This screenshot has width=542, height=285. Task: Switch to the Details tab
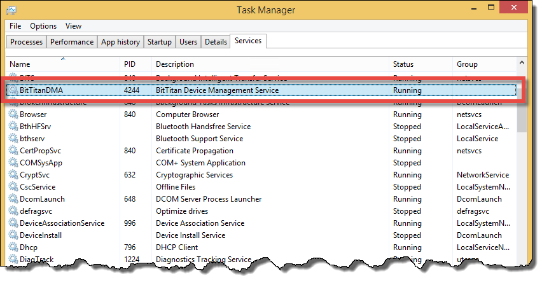click(x=216, y=42)
